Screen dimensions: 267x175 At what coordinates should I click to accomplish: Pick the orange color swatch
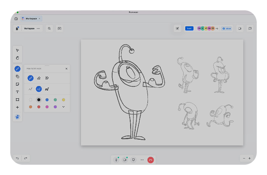coord(30,107)
